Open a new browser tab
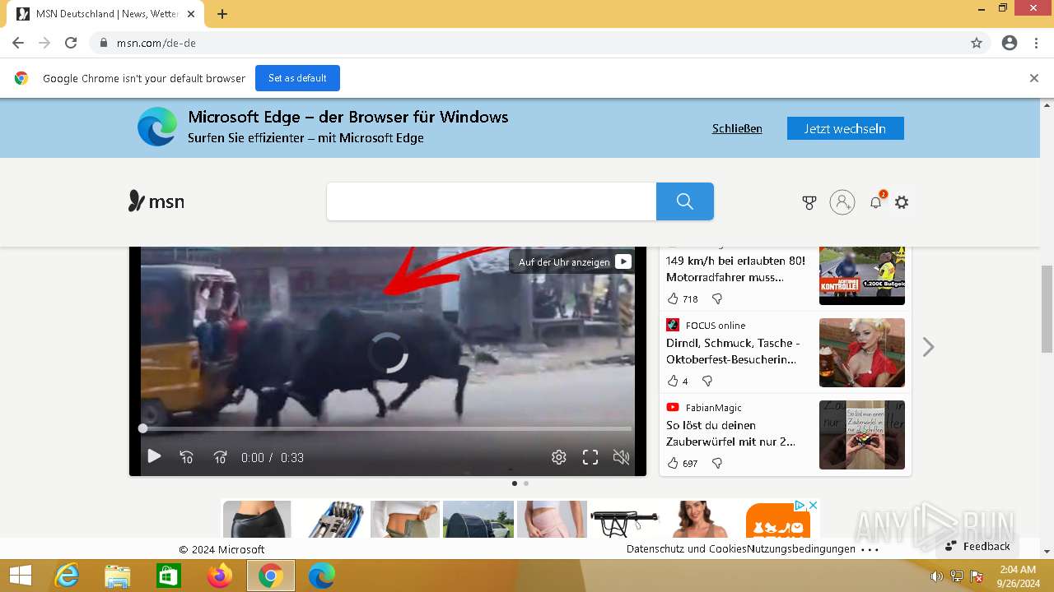This screenshot has height=592, width=1054. click(222, 14)
